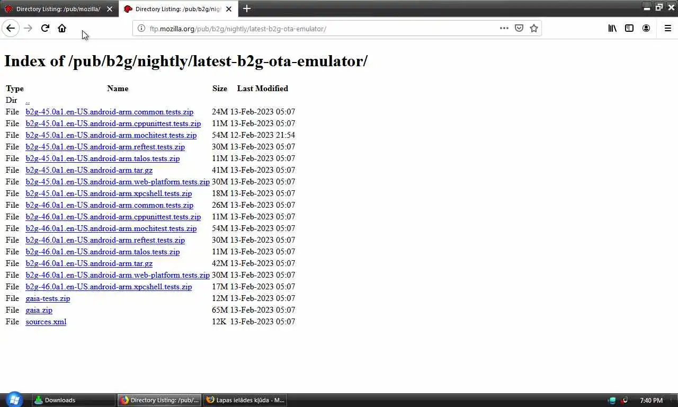The width and height of the screenshot is (678, 407).
Task: Open the 7:40 PM taskbar clock
Action: pyautogui.click(x=651, y=400)
